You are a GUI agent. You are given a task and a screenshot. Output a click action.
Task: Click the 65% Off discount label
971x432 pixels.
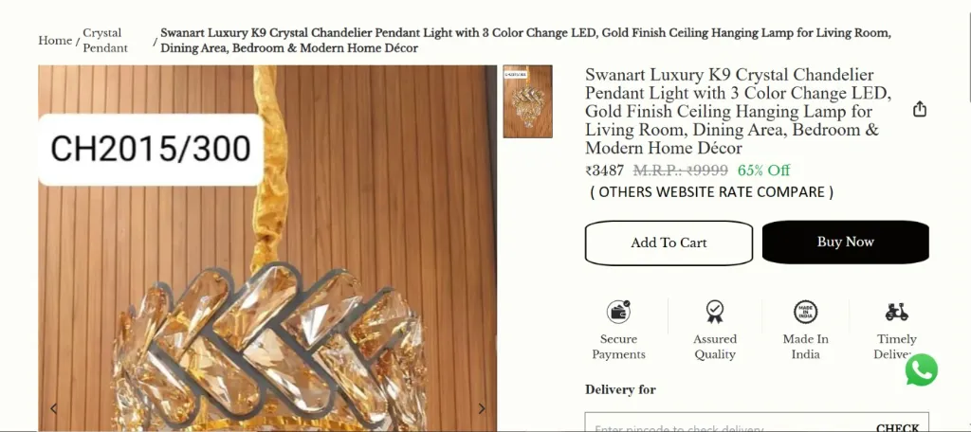coord(763,171)
